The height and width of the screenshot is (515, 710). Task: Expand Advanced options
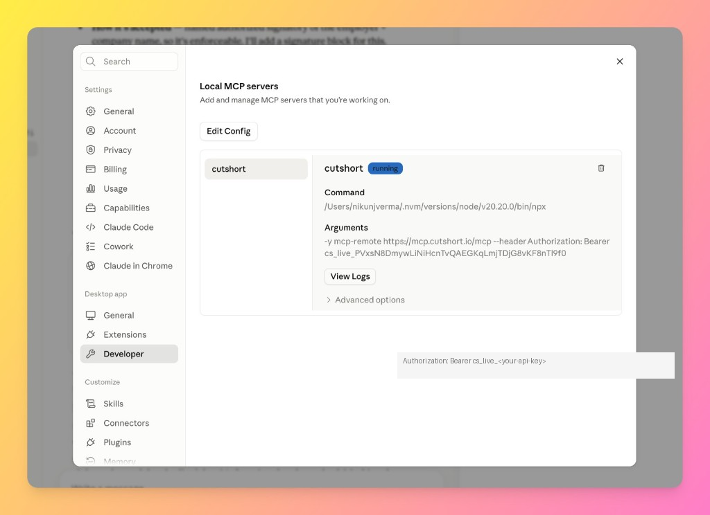[365, 300]
